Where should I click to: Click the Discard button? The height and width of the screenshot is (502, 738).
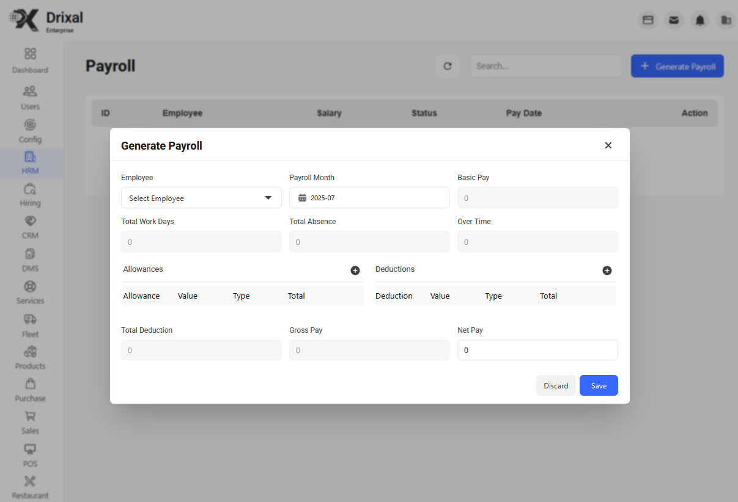click(556, 385)
